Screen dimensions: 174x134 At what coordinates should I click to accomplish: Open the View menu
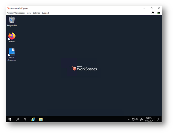coord(29,13)
